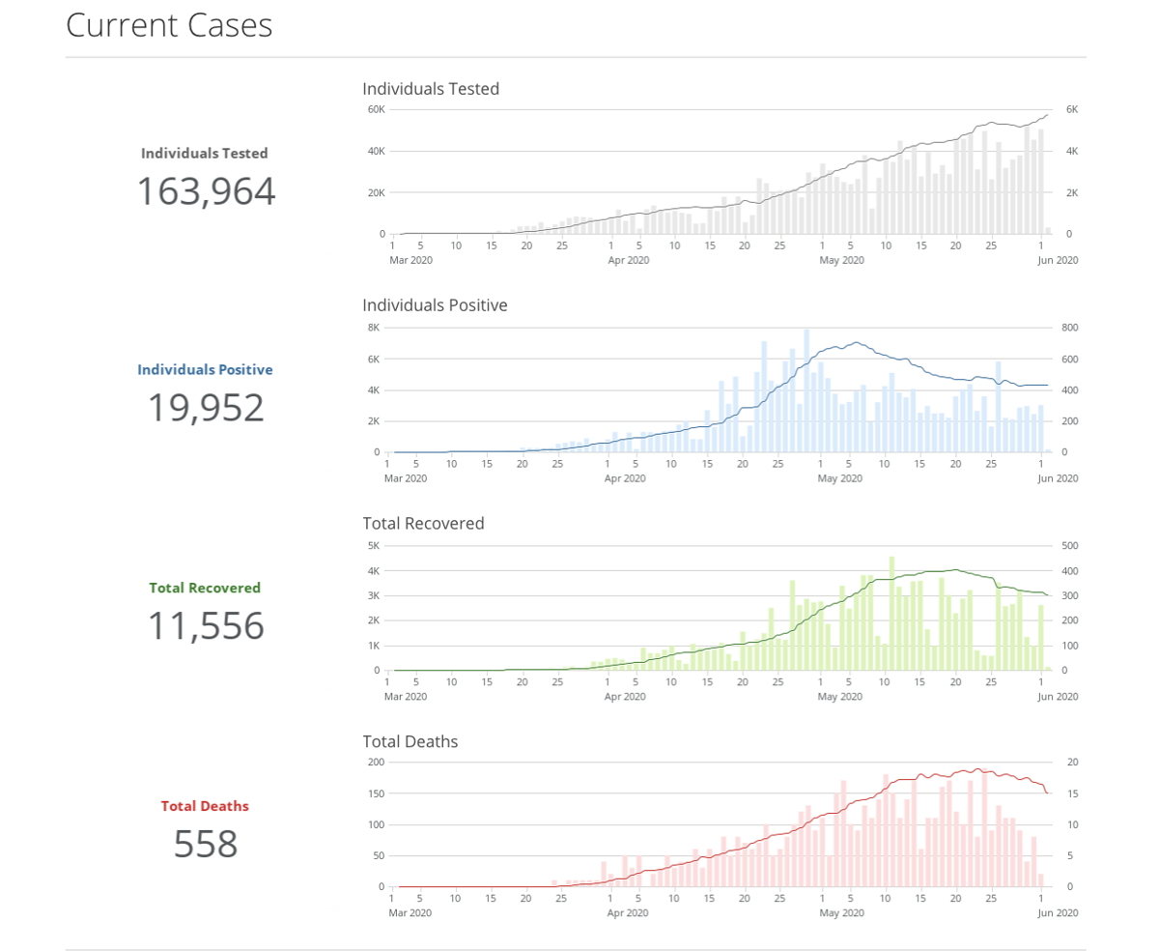Viewport: 1159px width, 951px height.
Task: Click the 60K left-axis label on Individuals Tested chart
Action: point(376,110)
